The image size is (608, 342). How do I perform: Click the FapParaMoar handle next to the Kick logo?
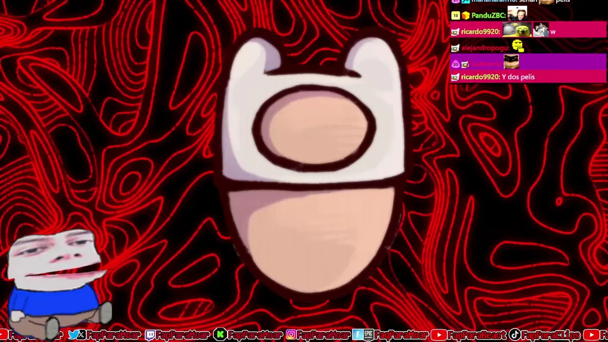(255, 335)
